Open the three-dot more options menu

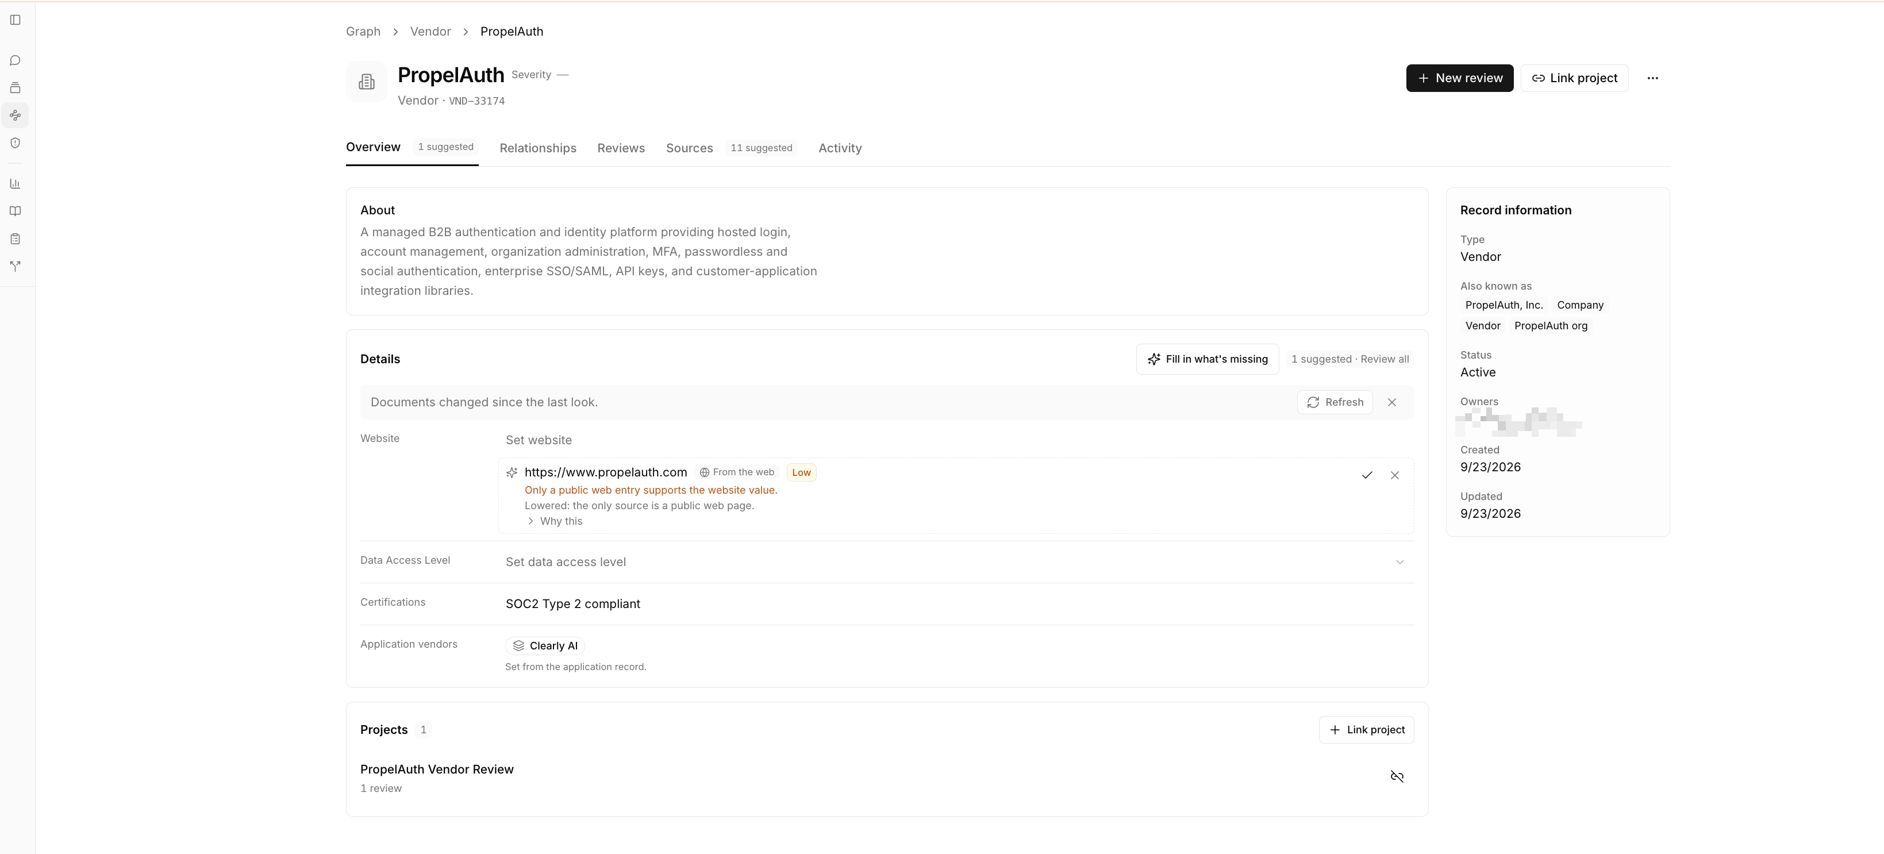point(1652,78)
